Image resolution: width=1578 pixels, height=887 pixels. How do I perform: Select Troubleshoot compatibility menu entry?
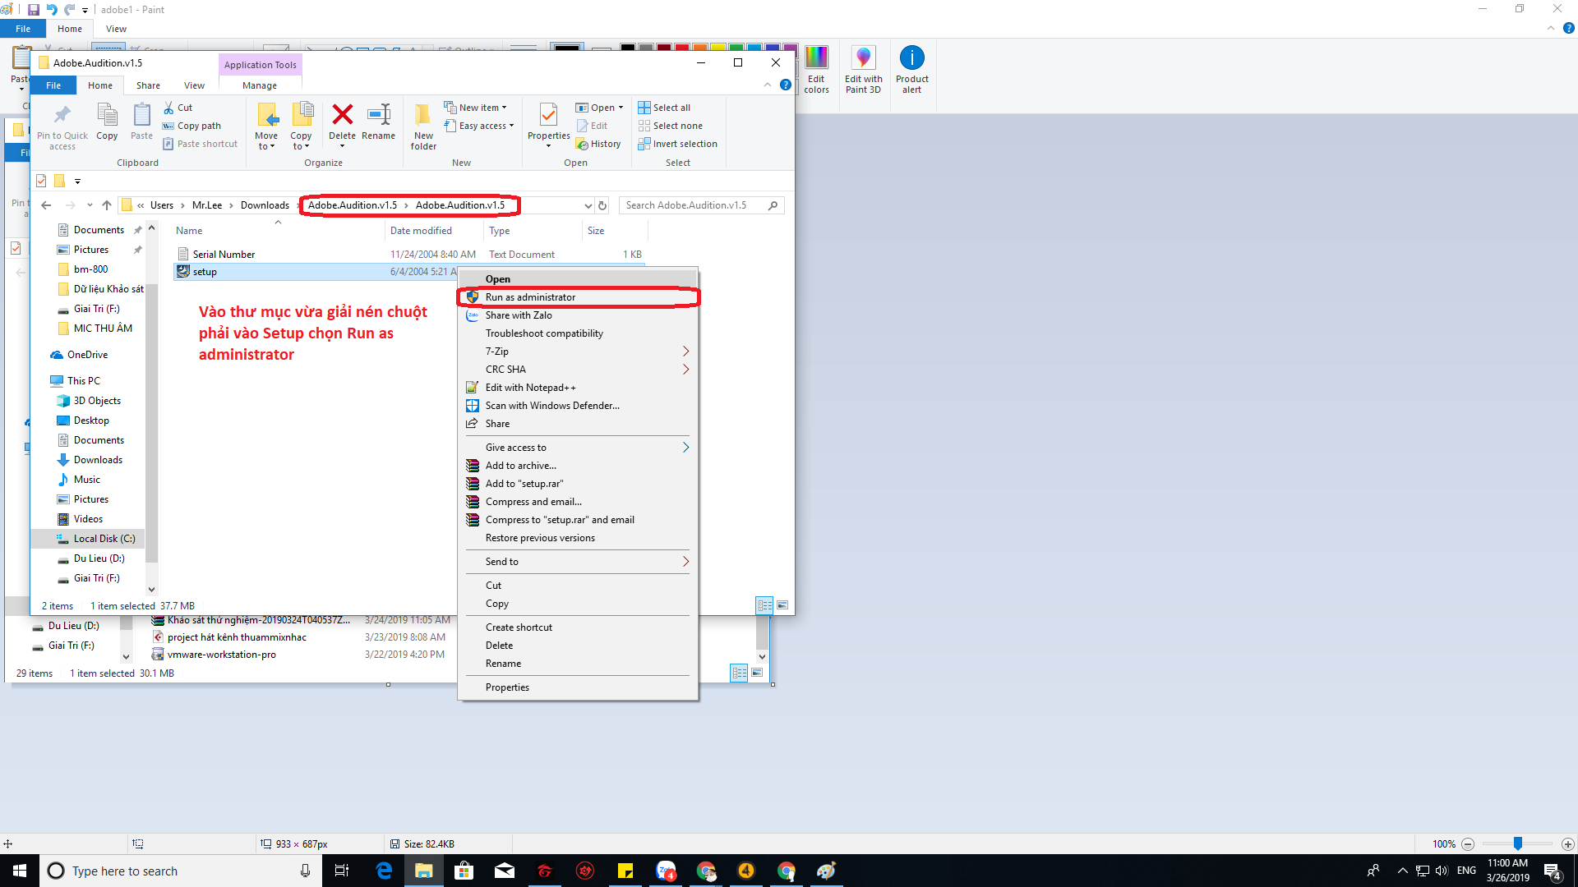point(577,333)
